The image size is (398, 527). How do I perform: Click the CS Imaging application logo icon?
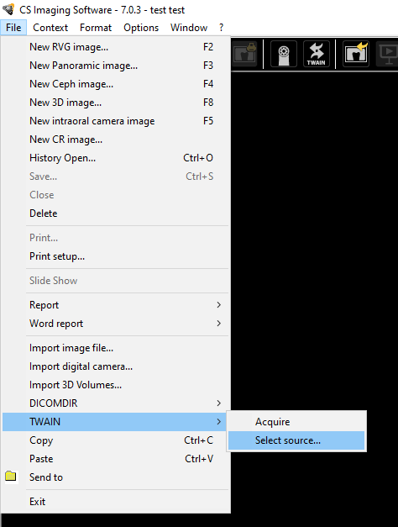coord(8,9)
